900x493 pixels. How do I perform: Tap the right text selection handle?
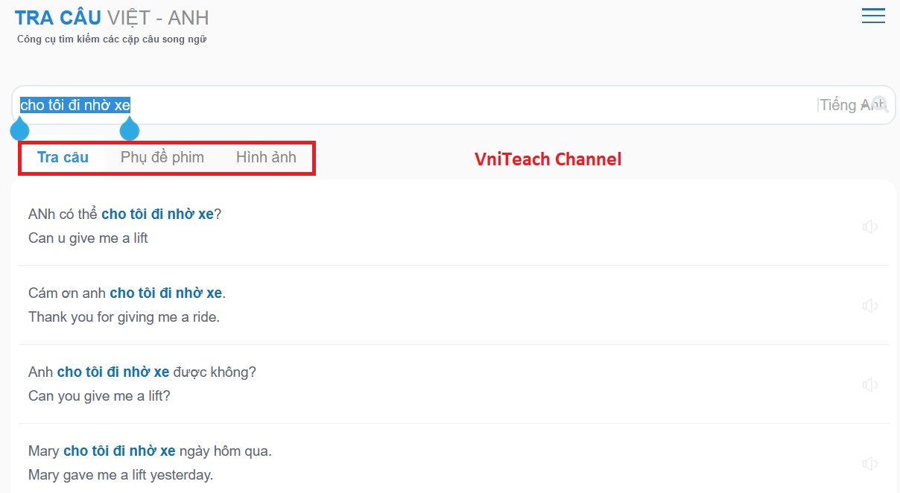pos(130,130)
